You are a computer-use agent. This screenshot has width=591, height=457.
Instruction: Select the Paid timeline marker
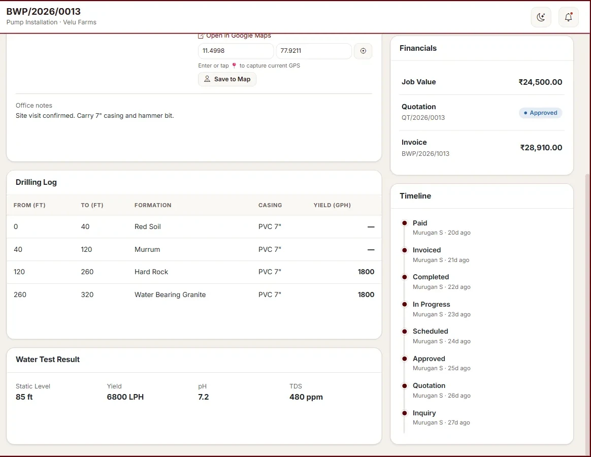[x=405, y=223]
